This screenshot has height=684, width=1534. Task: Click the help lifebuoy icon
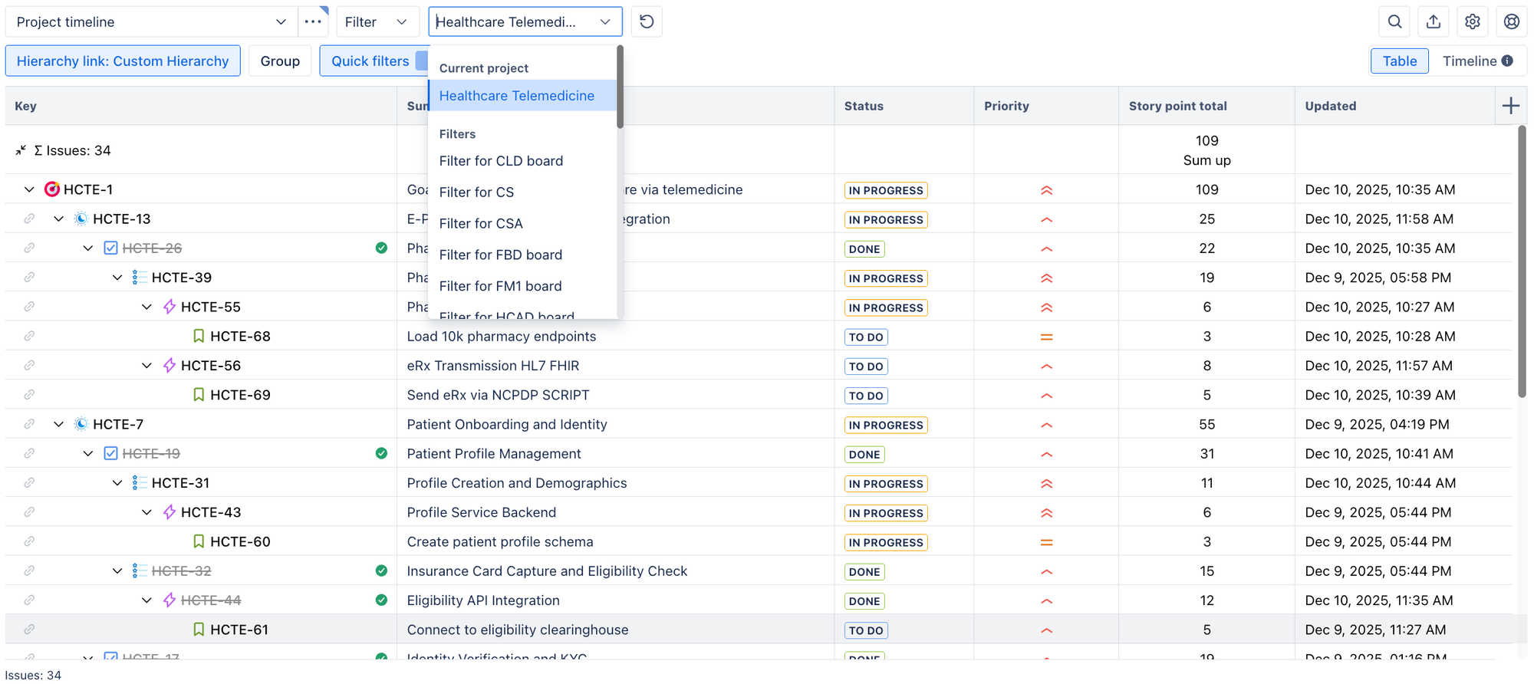[1511, 21]
